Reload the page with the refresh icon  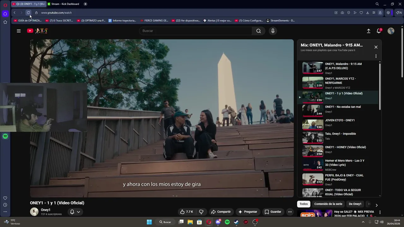tap(28, 13)
